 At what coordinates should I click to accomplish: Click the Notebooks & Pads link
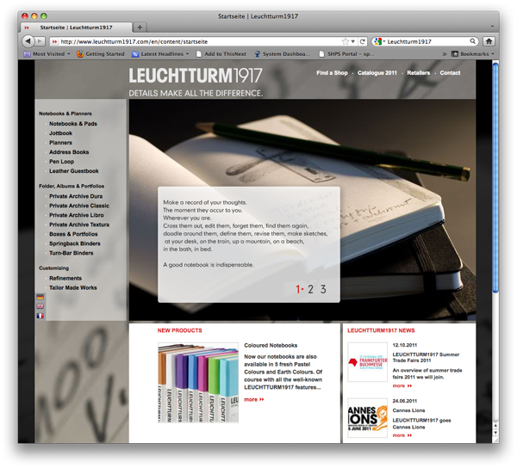73,124
